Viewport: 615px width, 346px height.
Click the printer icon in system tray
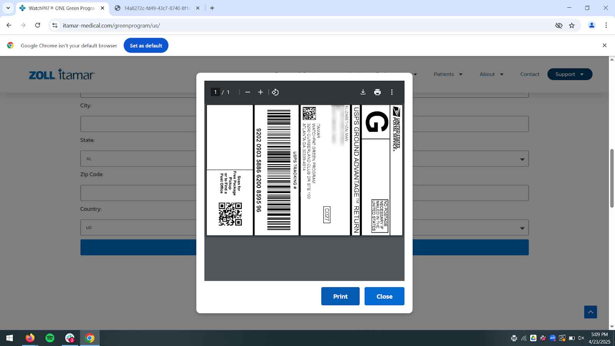click(514, 338)
